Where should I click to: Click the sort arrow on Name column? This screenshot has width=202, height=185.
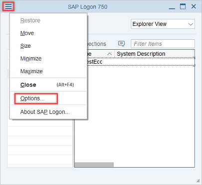point(109,54)
